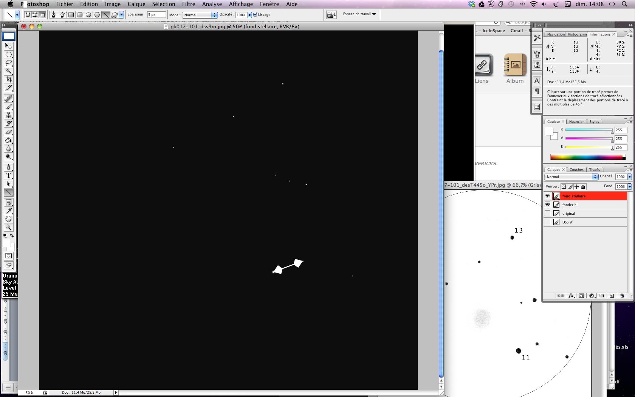Toggle lock image pixels brush icon
Image resolution: width=635 pixels, height=397 pixels.
click(x=570, y=186)
